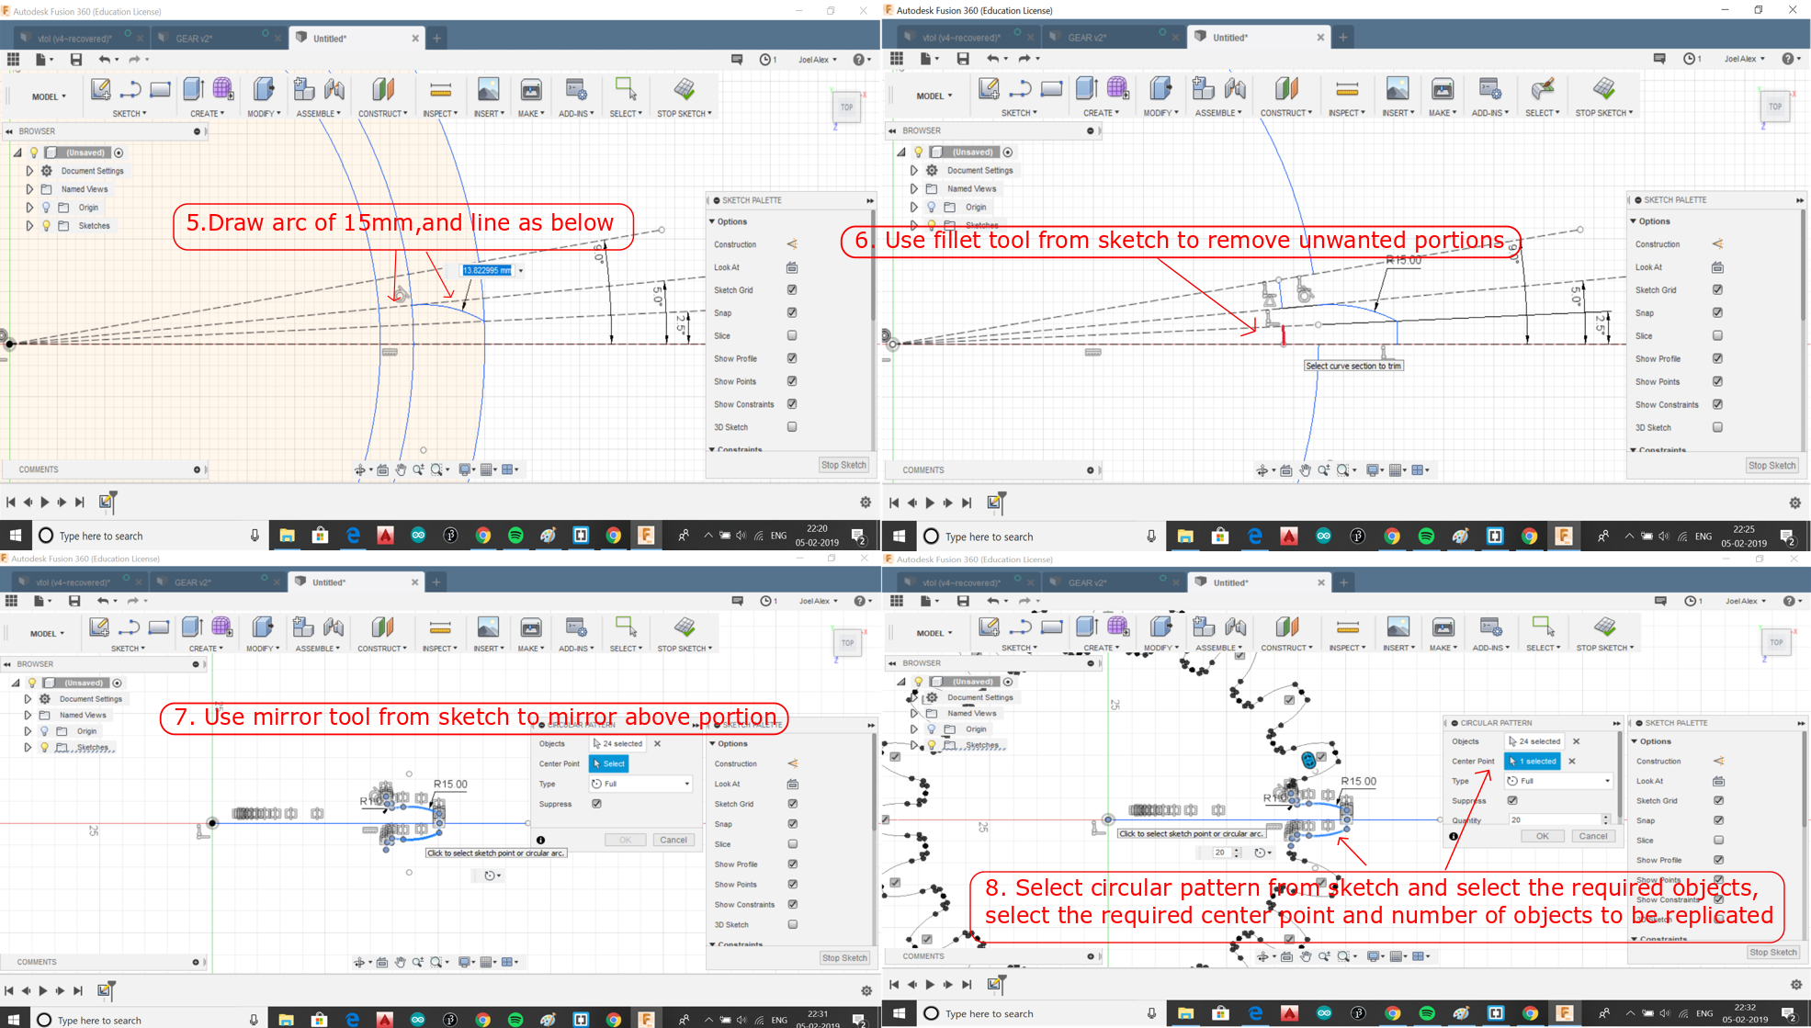Image resolution: width=1811 pixels, height=1028 pixels.
Task: Click the Look At icon in the step 5 Sketch Palette
Action: (792, 267)
